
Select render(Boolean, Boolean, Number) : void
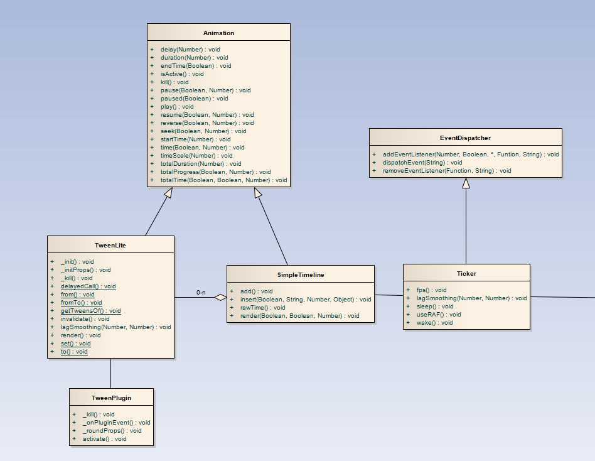[x=300, y=316]
